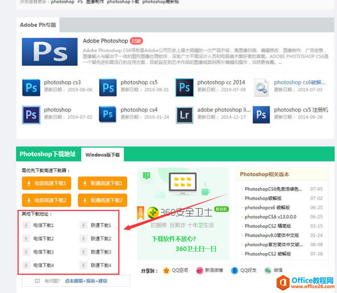337x293 pixels.
Task: Click the Photoshop相关版本 heading
Action: click(x=265, y=174)
